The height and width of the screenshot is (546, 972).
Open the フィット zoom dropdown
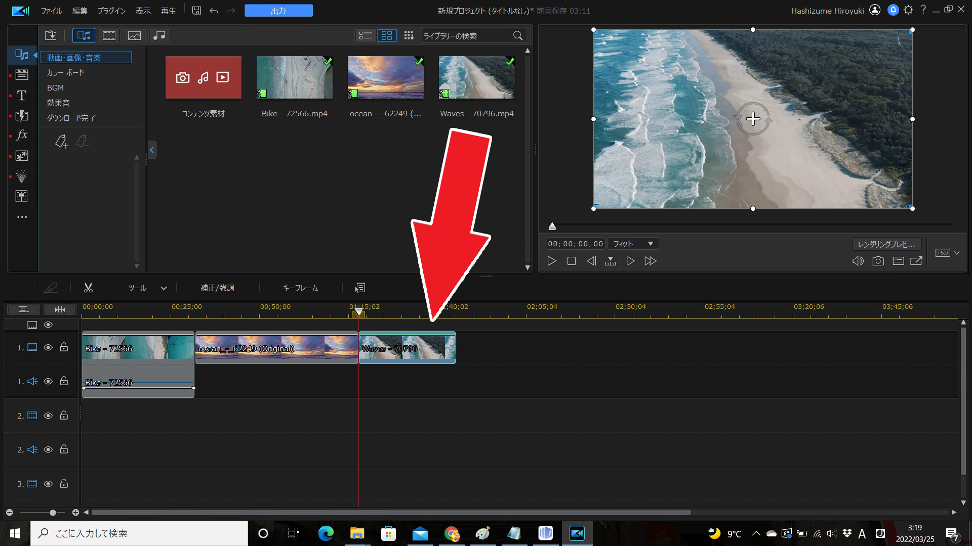633,244
